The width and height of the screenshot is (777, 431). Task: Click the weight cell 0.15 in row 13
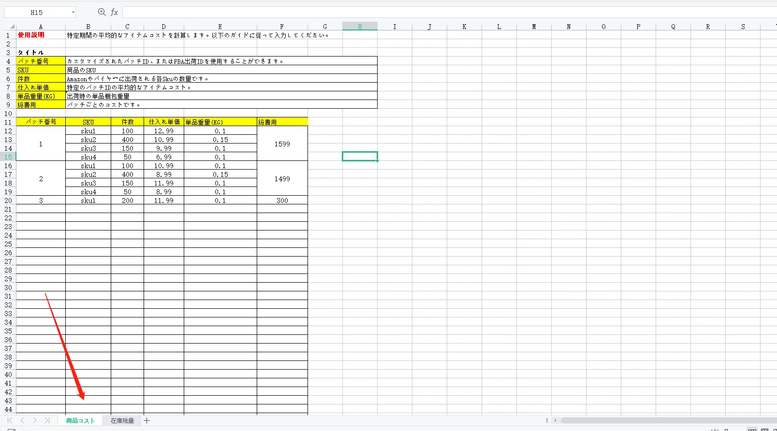[220, 140]
